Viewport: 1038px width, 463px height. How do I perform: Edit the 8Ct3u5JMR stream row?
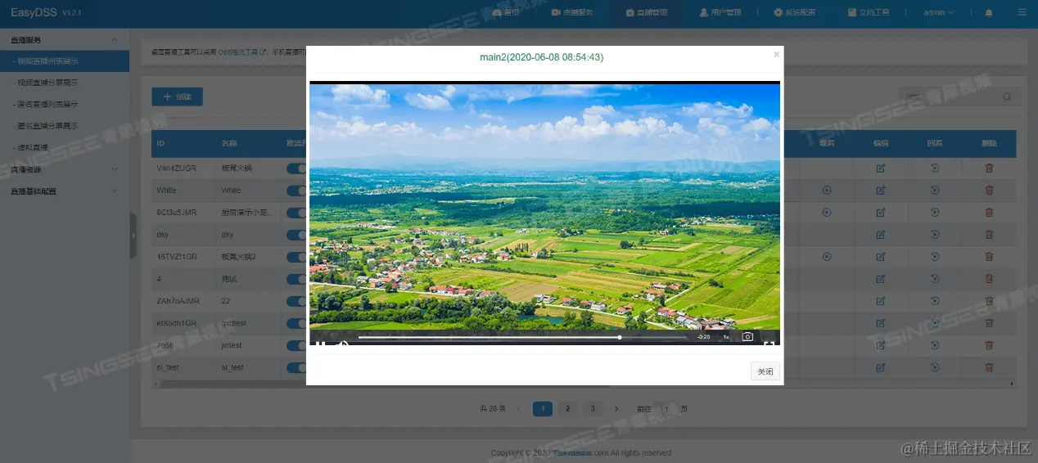point(881,212)
